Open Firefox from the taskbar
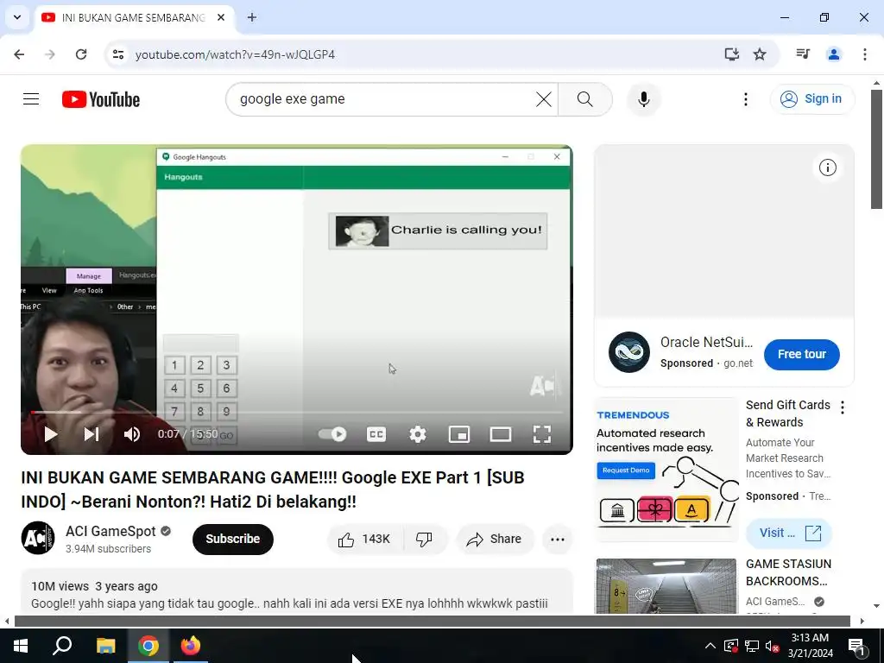 click(191, 646)
